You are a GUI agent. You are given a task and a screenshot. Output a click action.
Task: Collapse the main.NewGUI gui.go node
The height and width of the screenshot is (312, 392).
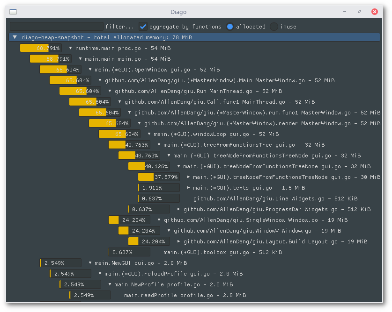[90, 262]
